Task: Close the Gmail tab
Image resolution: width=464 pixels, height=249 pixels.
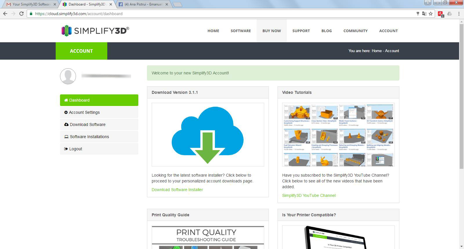Action: click(55, 4)
